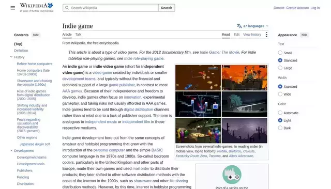331x189 pixels.
Task: Click the Donate link
Action: pos(279,8)
